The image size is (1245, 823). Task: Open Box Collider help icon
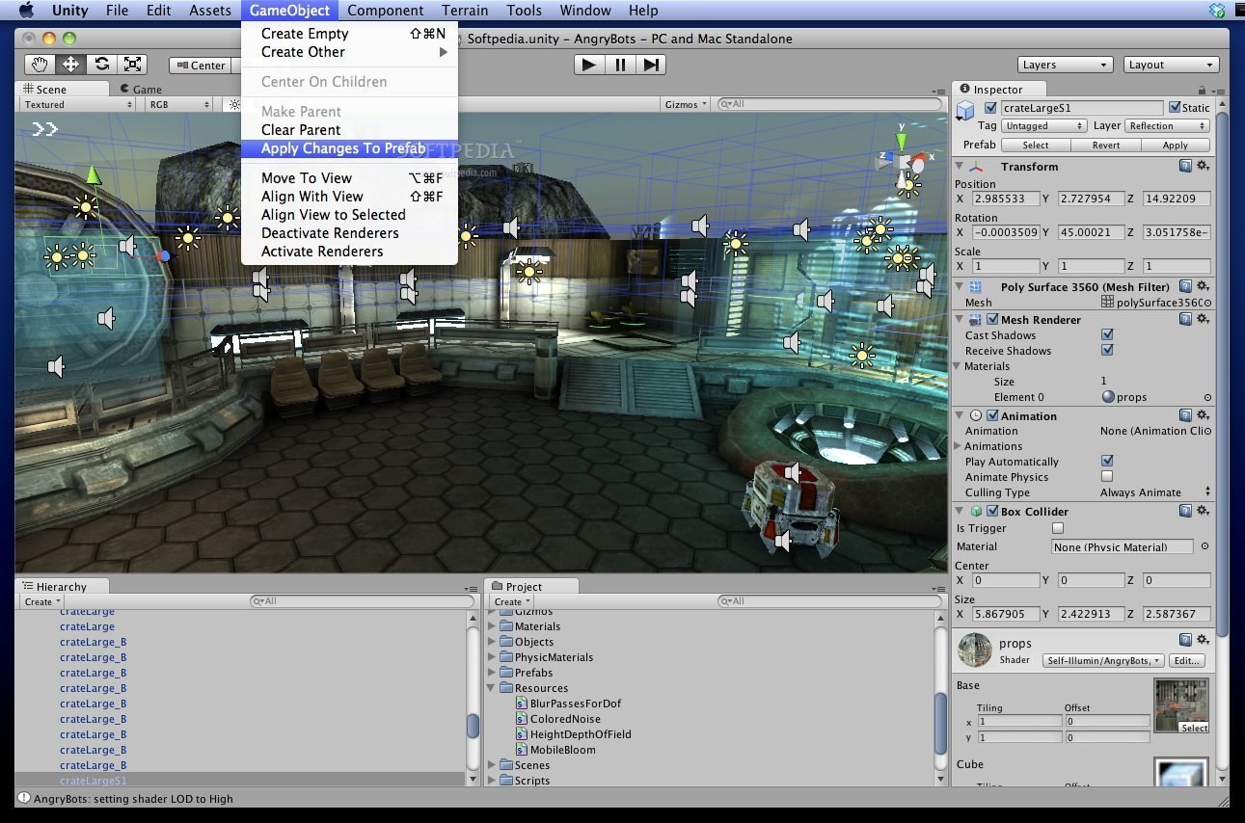coord(1185,511)
